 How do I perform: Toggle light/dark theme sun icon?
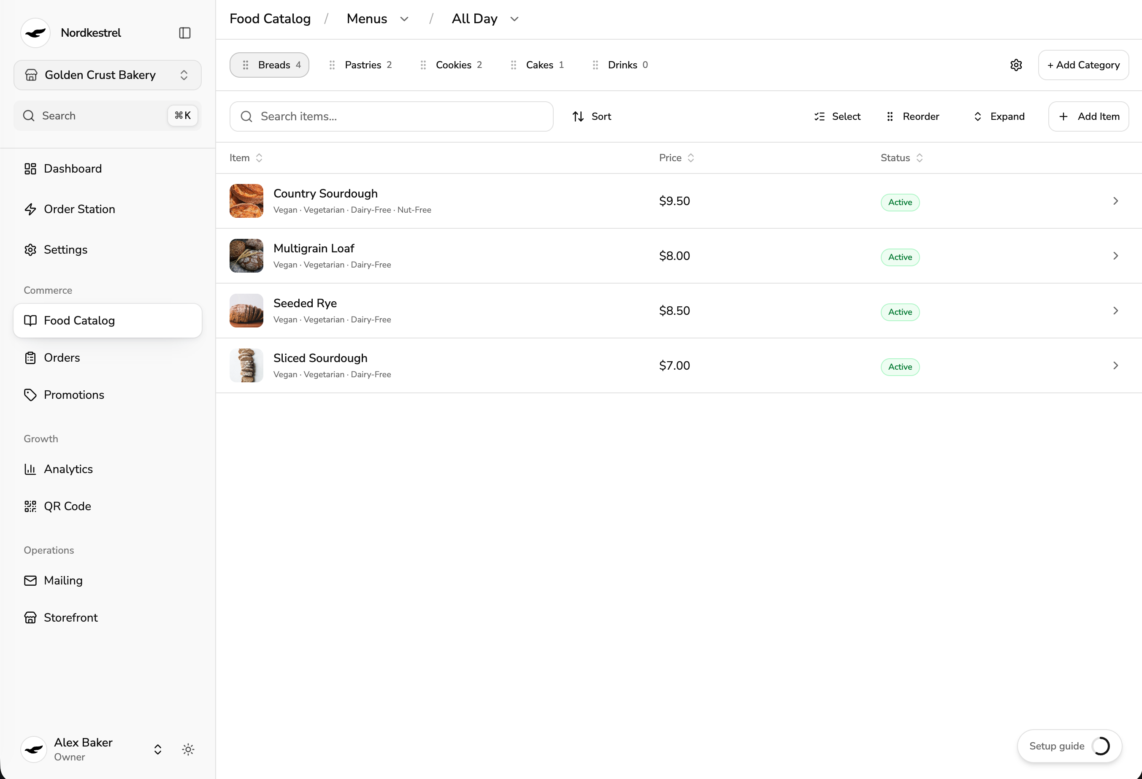(188, 749)
